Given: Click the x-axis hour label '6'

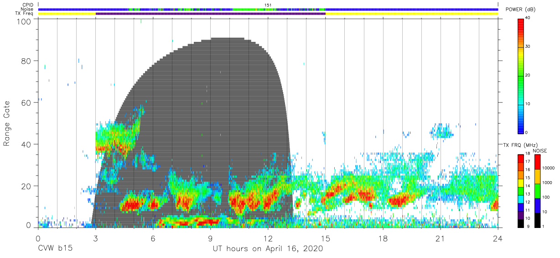Looking at the screenshot, I should click(x=153, y=238).
